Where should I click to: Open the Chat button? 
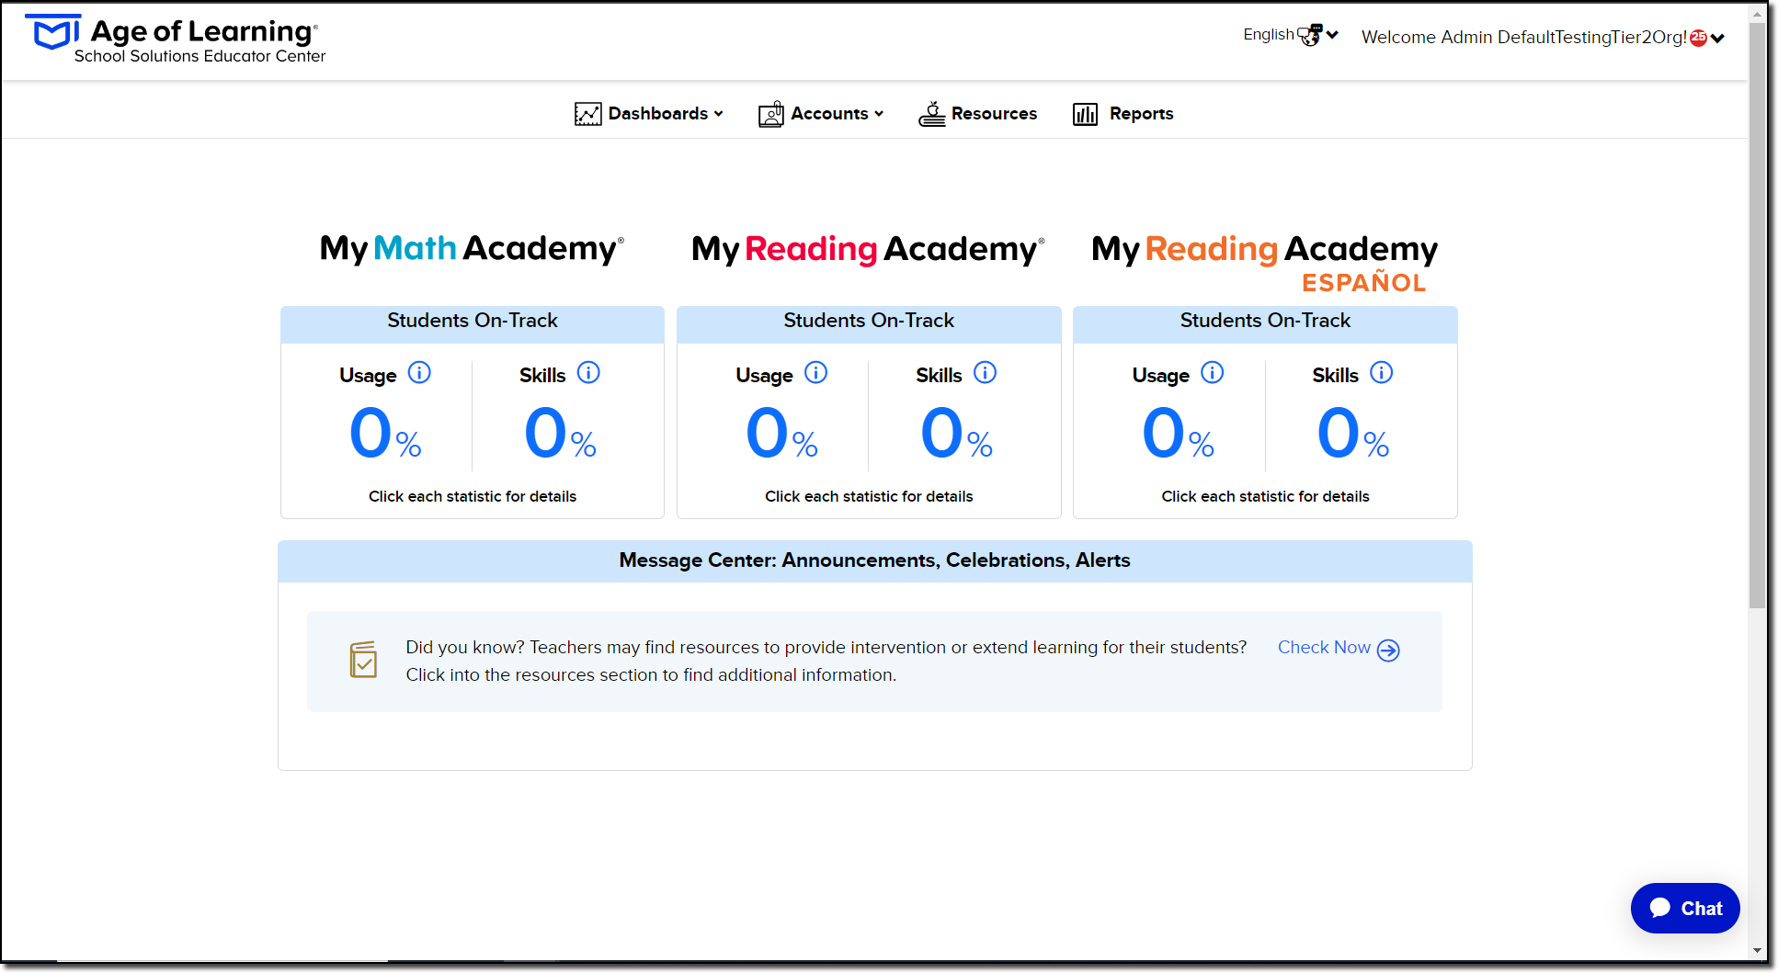point(1685,909)
